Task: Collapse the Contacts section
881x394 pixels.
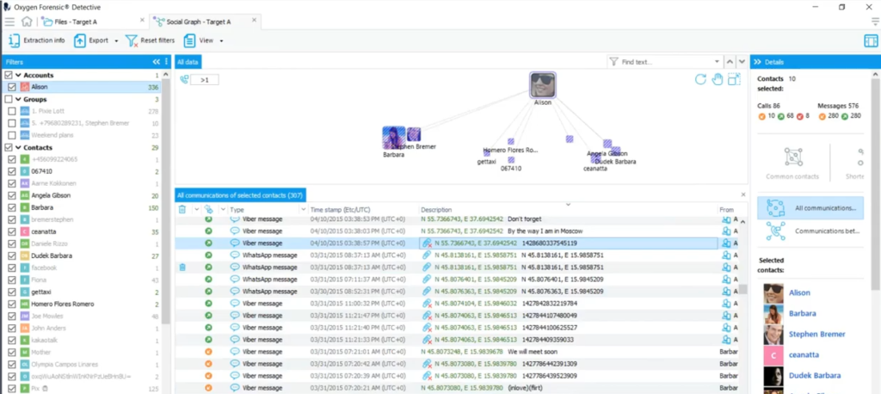Action: 18,147
